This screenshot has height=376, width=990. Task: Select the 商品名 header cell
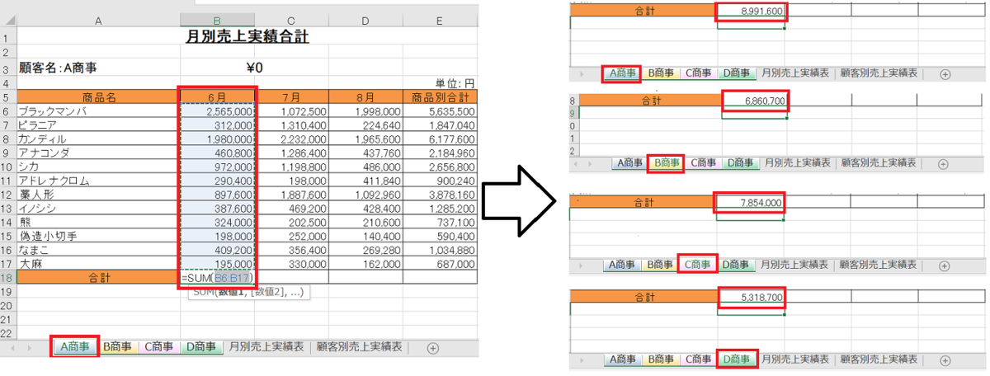click(x=98, y=97)
